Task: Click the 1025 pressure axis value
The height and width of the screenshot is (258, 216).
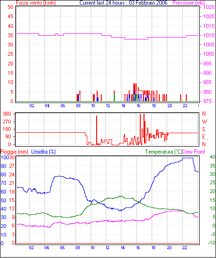Action: pyautogui.click(x=209, y=7)
